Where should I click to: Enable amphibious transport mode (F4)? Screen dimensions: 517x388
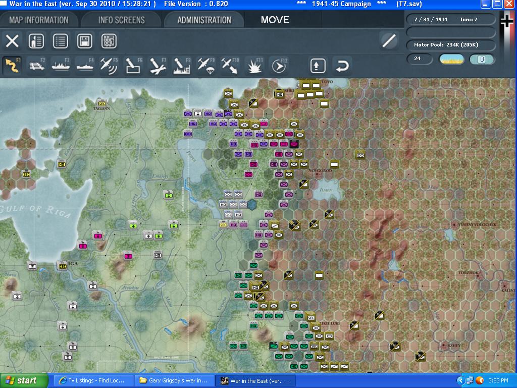click(x=85, y=65)
